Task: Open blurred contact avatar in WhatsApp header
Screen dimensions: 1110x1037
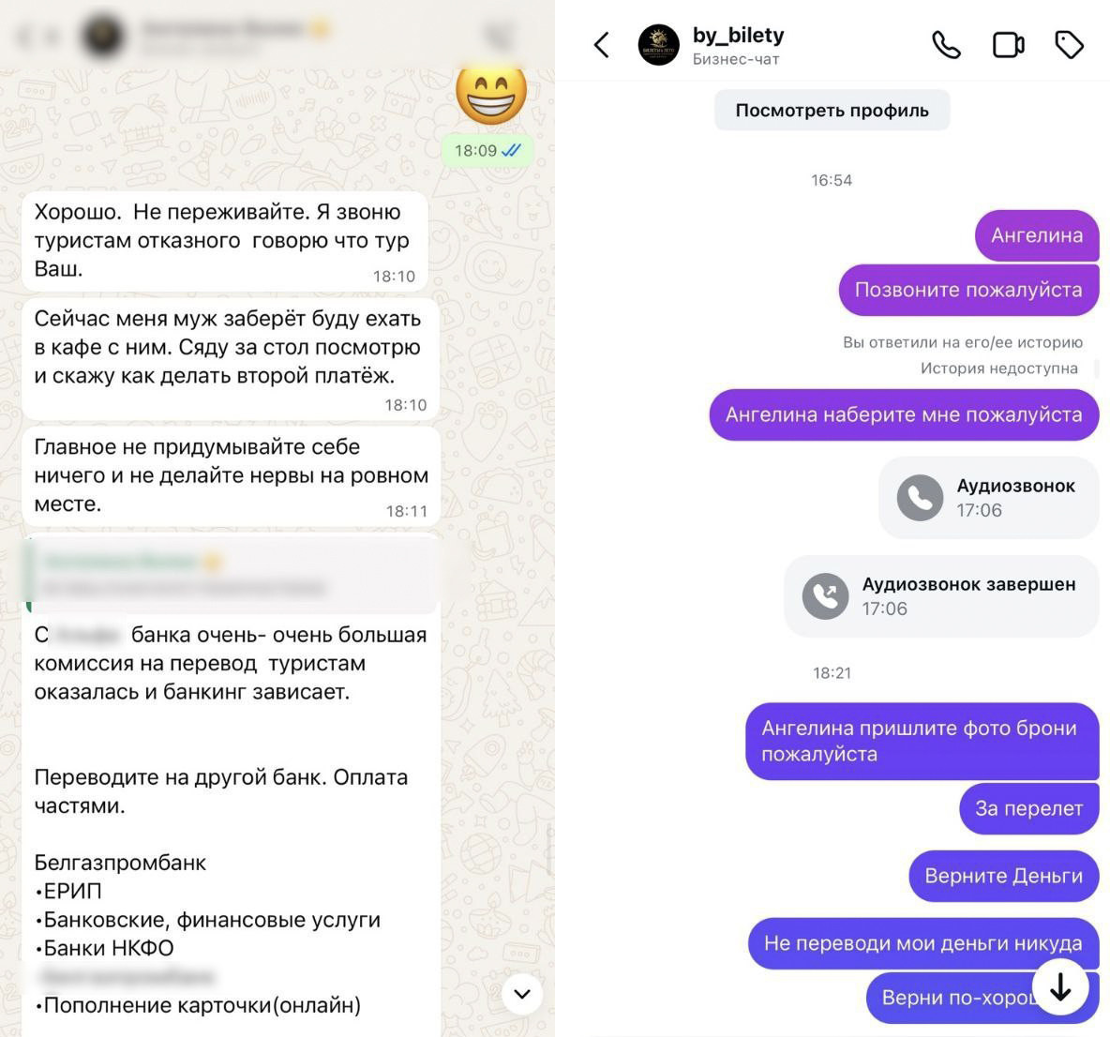Action: [103, 35]
